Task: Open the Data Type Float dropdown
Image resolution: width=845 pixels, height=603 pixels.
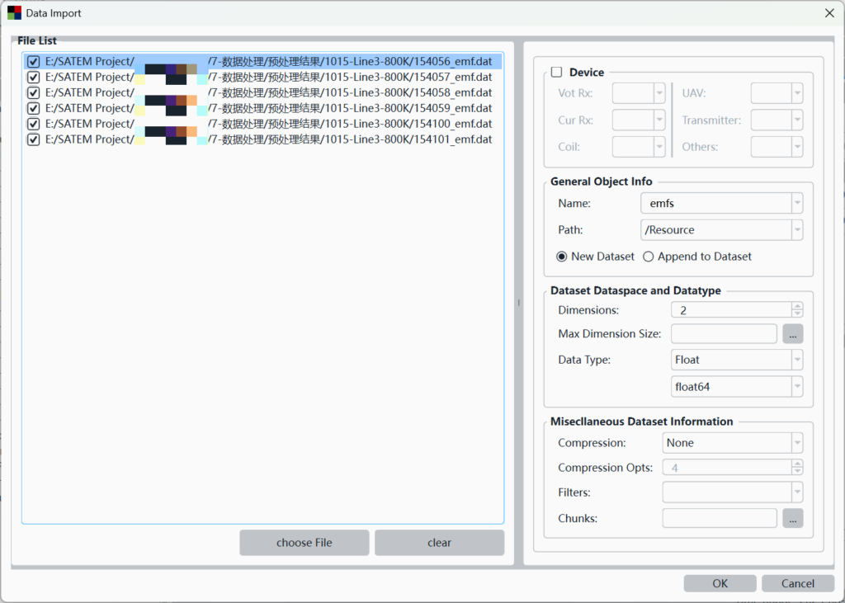Action: point(796,360)
